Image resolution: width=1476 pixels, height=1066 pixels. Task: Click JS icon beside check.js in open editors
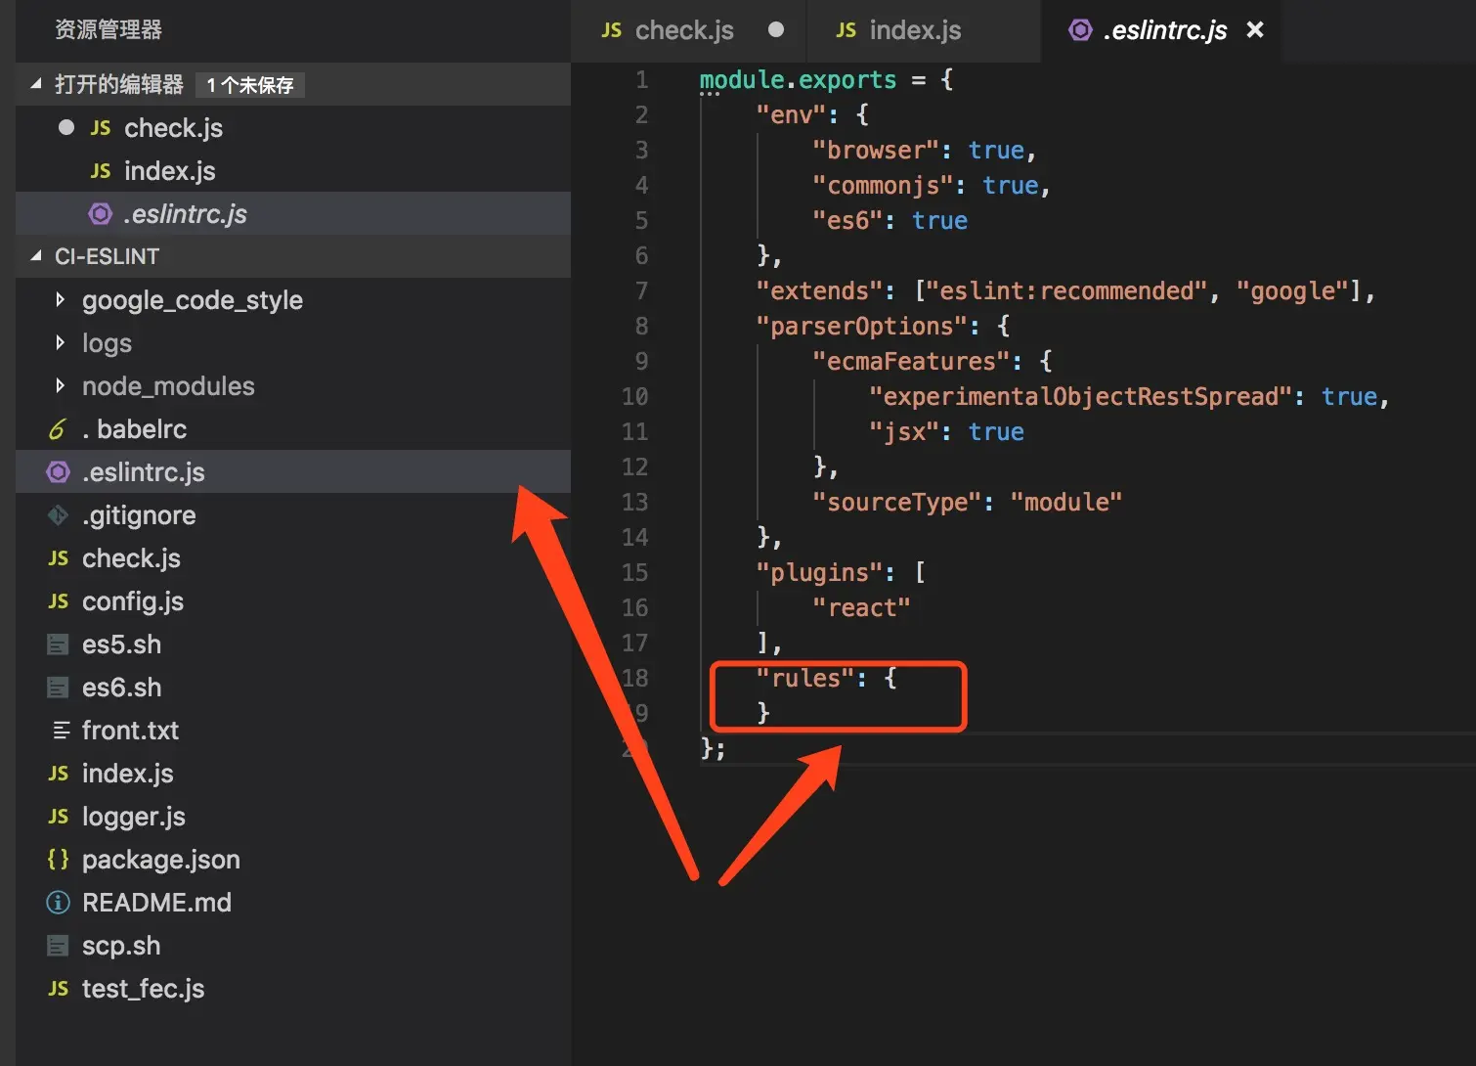pos(101,128)
